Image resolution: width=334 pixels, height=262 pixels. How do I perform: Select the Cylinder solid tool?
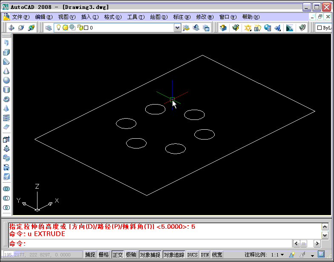6,90
